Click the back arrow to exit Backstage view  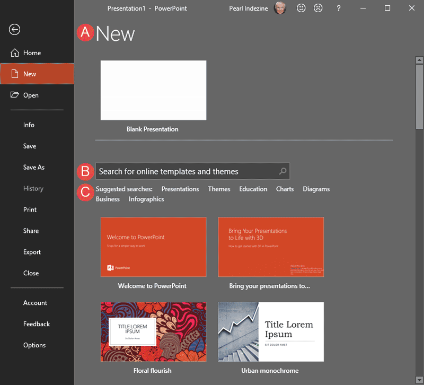(14, 30)
